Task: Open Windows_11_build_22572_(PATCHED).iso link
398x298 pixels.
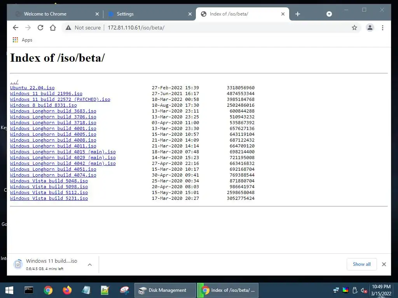Action: coord(60,99)
